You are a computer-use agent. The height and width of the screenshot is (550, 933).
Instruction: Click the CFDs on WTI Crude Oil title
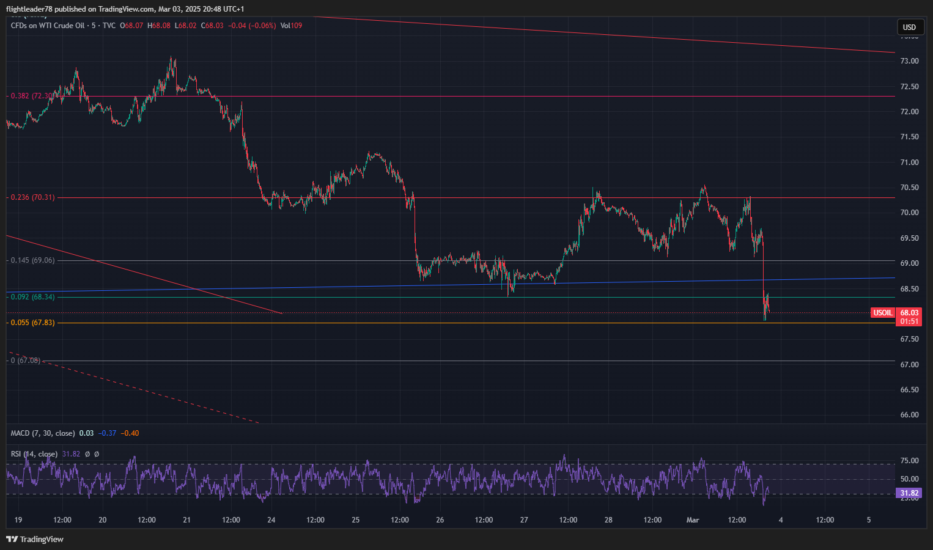pos(48,26)
